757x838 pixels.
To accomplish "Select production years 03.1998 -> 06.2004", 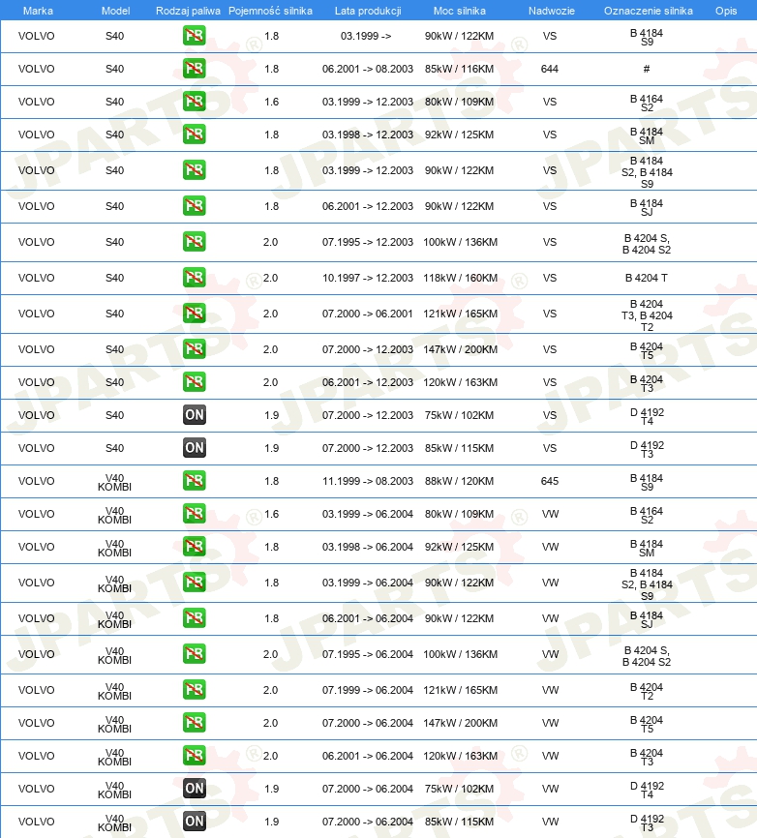I will point(368,547).
